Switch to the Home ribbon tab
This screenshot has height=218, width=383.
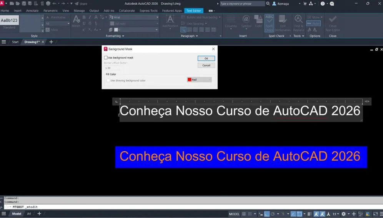(5, 11)
